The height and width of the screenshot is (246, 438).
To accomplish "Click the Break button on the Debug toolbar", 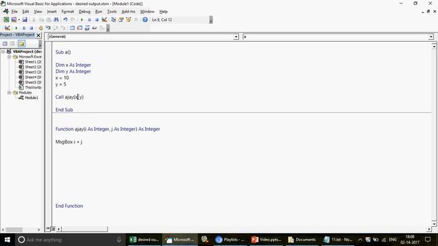I will click(24, 28).
